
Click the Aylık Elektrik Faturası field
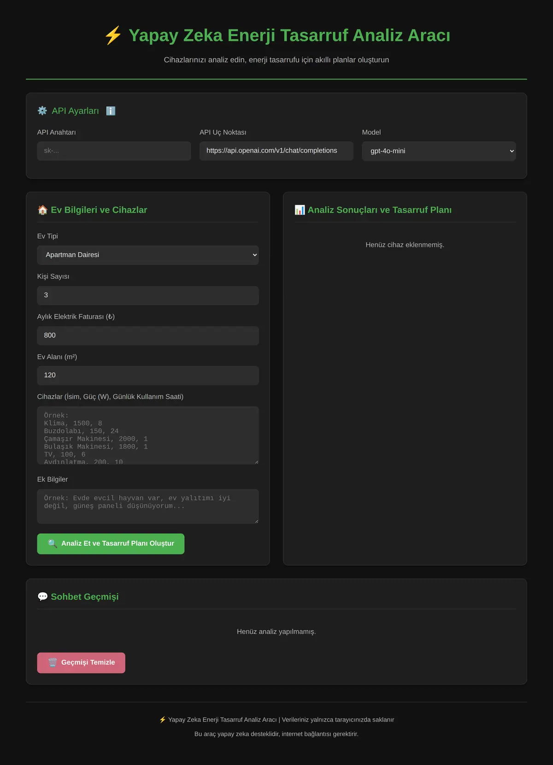pyautogui.click(x=148, y=335)
